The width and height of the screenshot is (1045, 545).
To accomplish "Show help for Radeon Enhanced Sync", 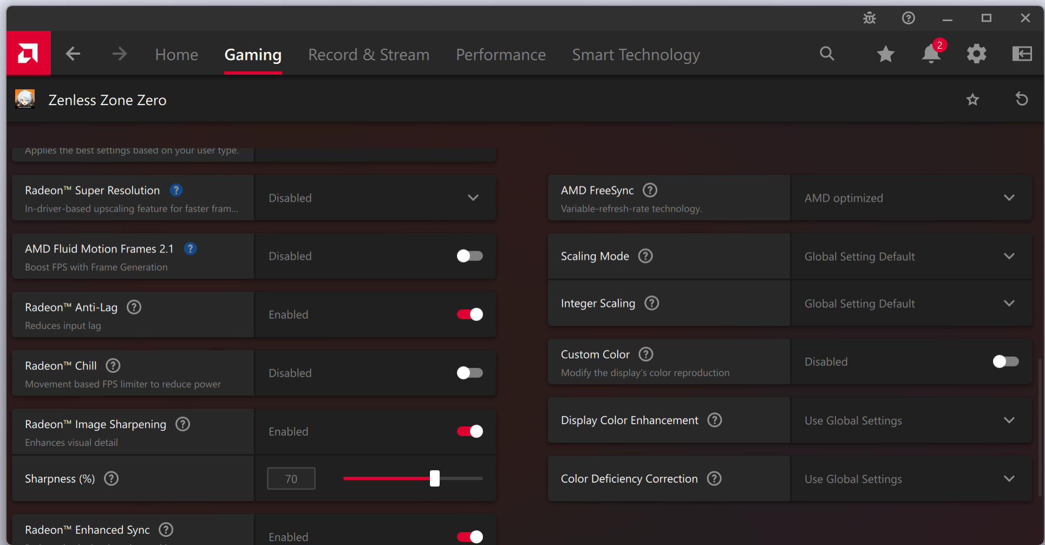I will coord(166,529).
